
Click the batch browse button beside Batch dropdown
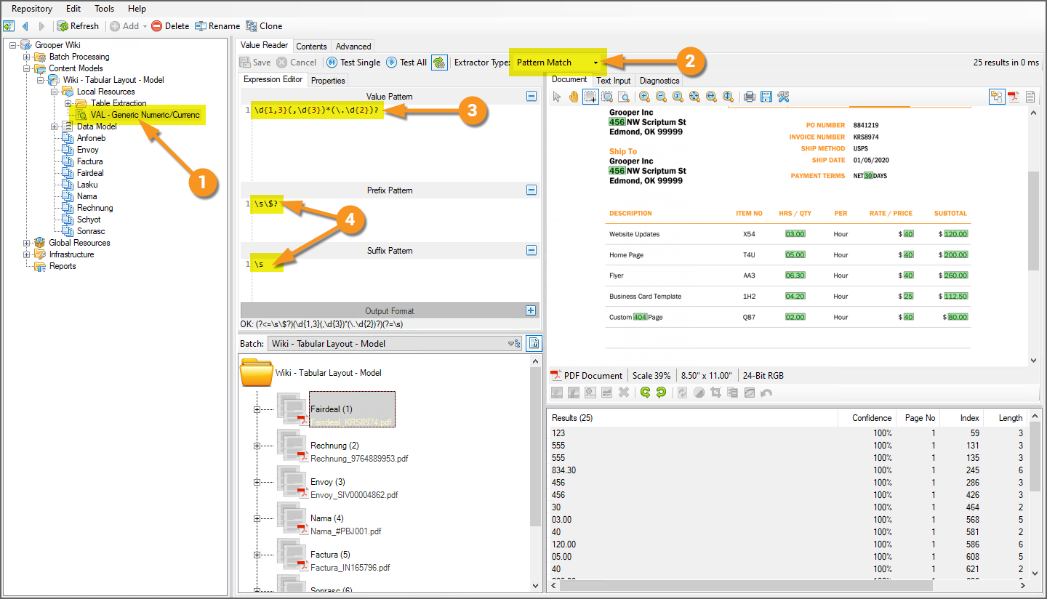(533, 343)
